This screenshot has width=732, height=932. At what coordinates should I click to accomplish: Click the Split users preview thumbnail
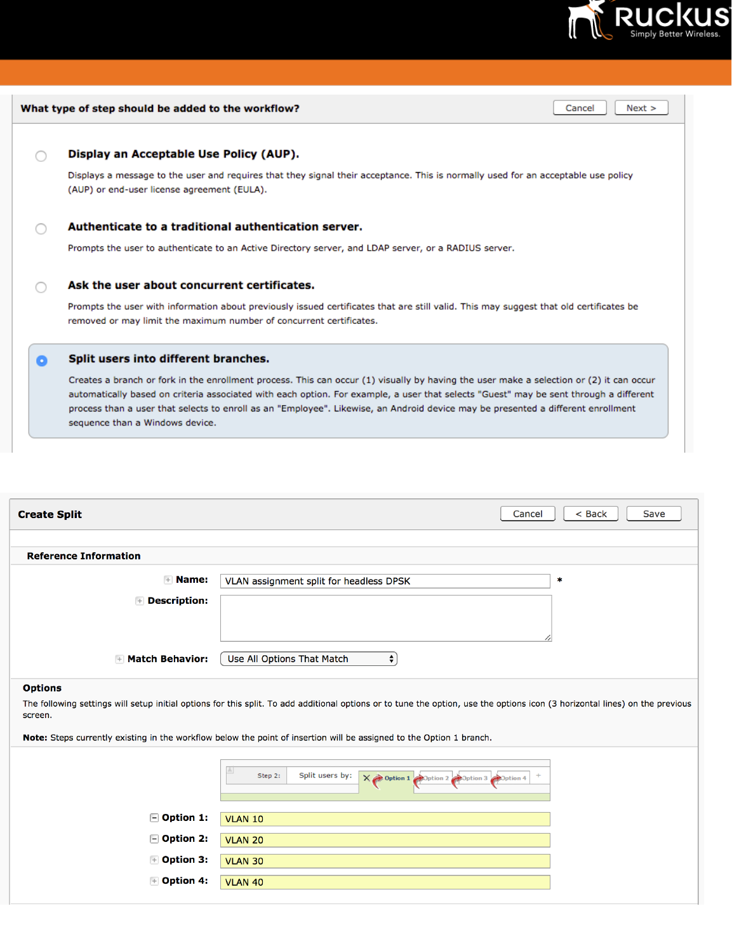coord(385,780)
